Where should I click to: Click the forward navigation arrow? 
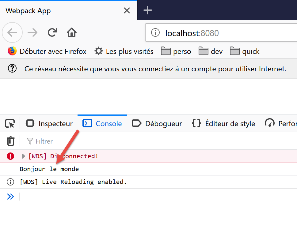click(x=32, y=32)
